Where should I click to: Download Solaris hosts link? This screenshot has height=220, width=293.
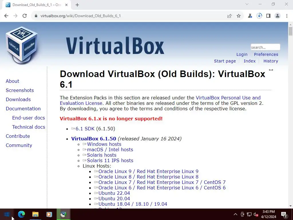click(102, 155)
